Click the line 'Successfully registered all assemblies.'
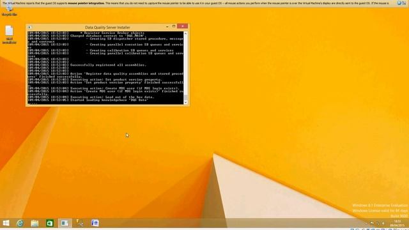 [x=108, y=65]
